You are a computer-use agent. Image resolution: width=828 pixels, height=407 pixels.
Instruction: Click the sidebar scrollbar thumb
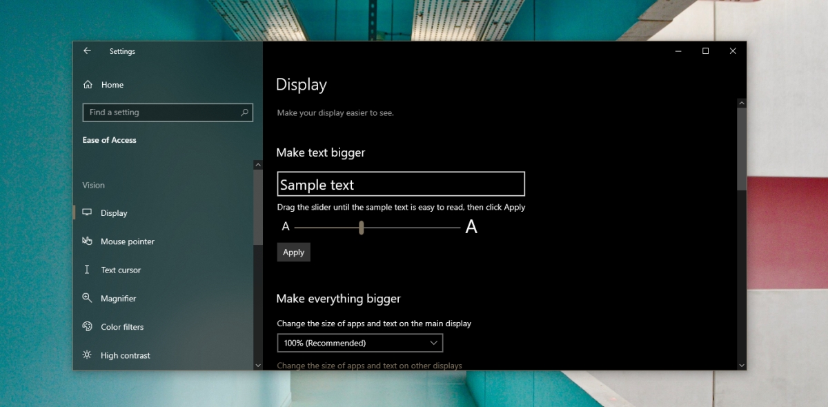pos(258,207)
